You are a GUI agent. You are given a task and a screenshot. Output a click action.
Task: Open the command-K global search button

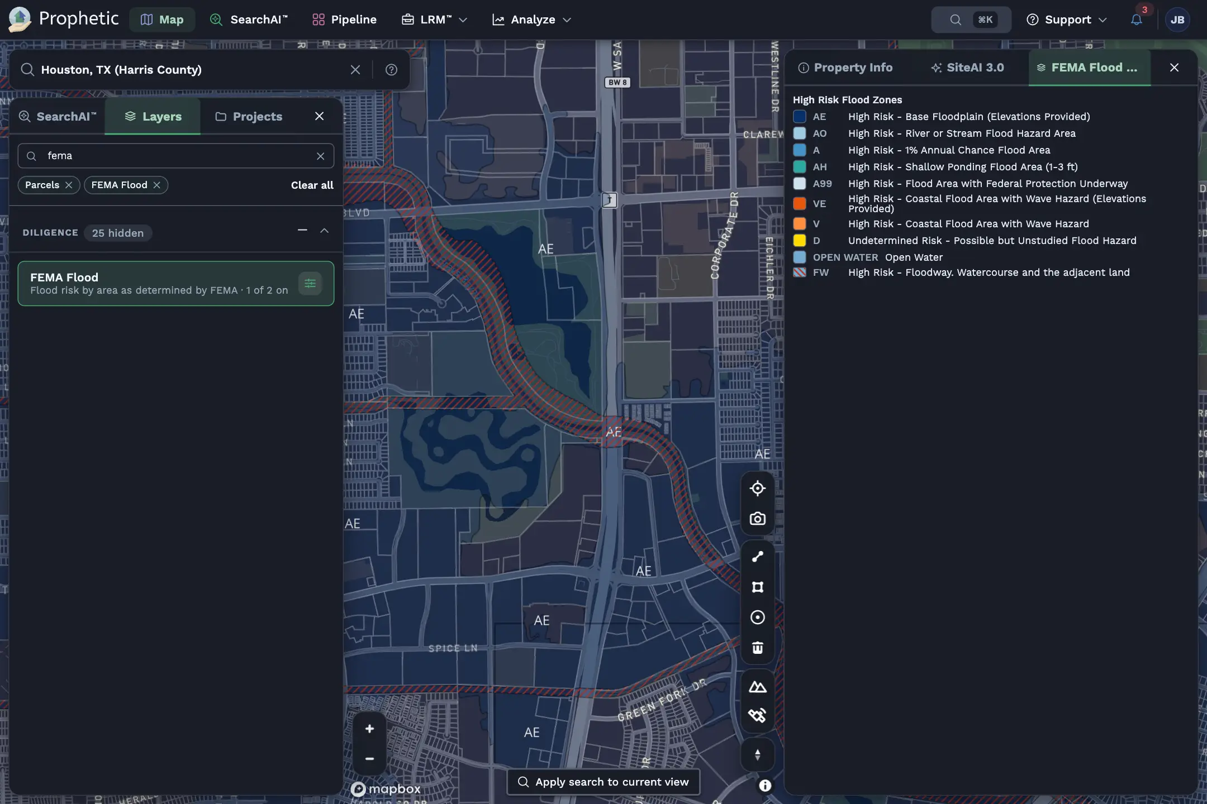[971, 20]
